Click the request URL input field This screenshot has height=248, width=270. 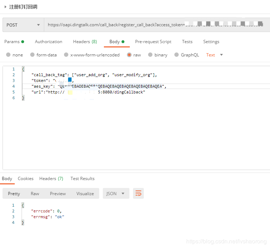[x=157, y=25]
